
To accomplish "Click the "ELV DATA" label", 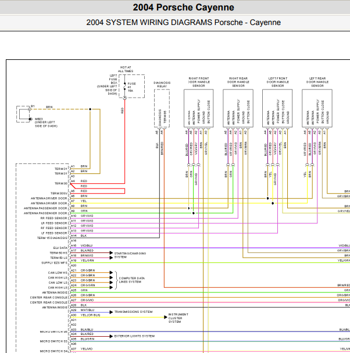I will [x=60, y=248].
